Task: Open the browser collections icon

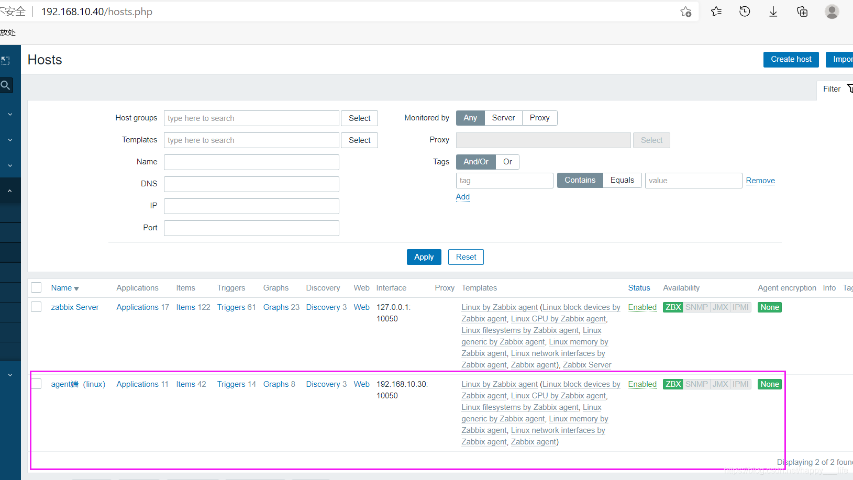Action: (x=802, y=12)
